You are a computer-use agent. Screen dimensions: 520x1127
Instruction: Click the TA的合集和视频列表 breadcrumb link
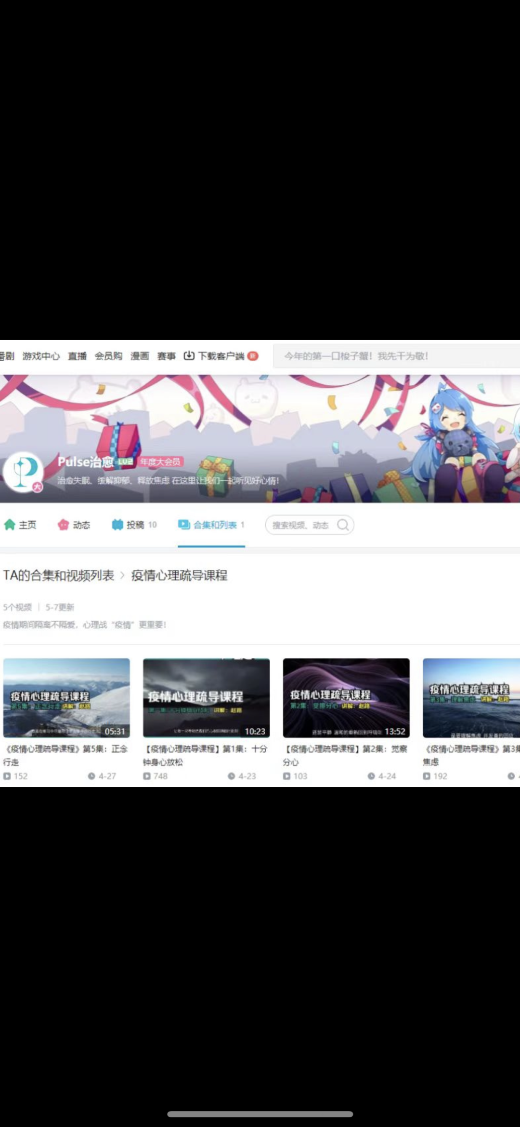pyautogui.click(x=59, y=575)
